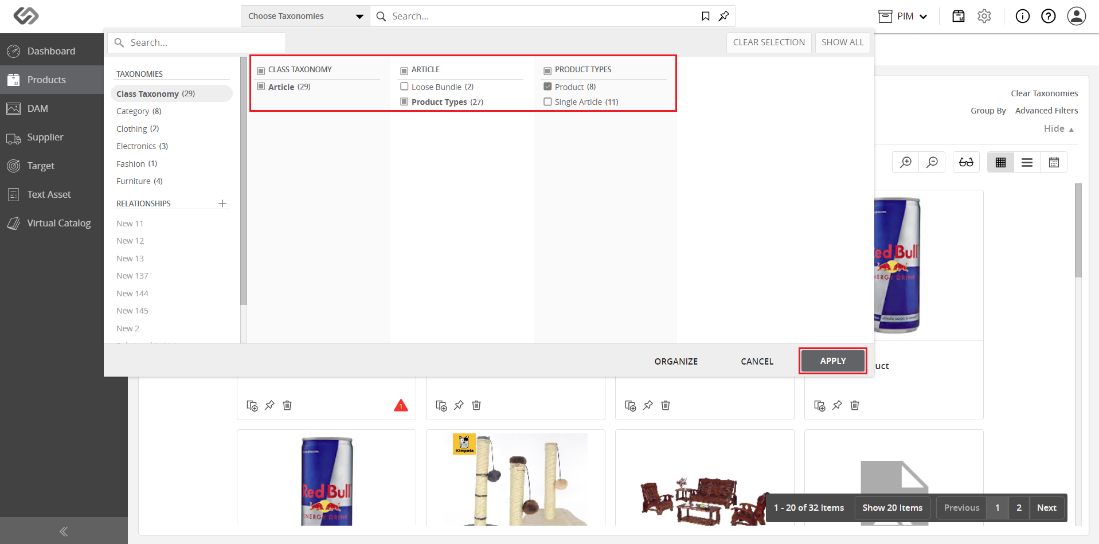Click the compare glasses icon
The height and width of the screenshot is (544, 1099).
click(x=966, y=162)
